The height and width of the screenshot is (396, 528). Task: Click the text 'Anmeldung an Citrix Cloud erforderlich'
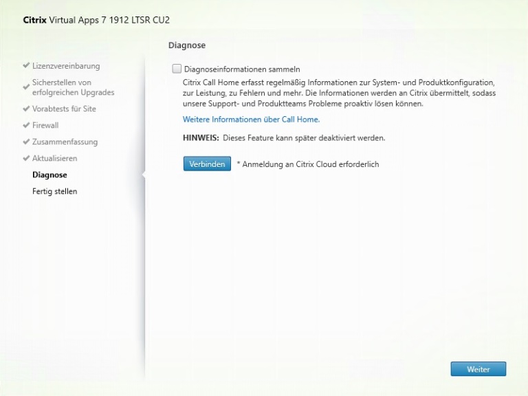pos(311,164)
